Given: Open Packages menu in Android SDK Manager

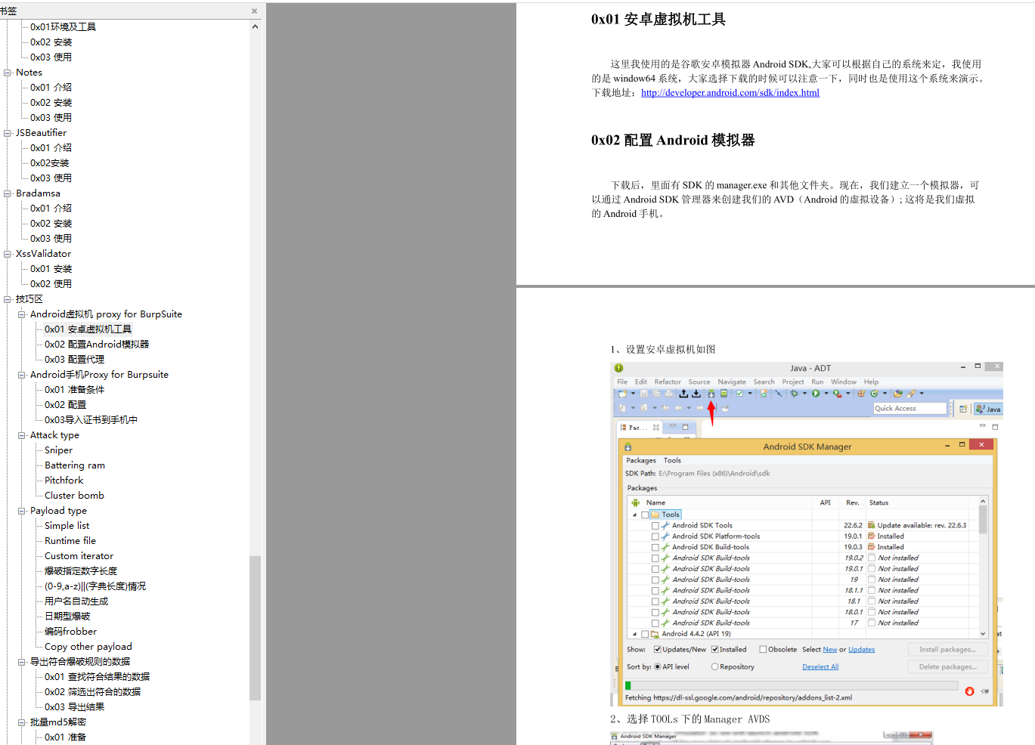Looking at the screenshot, I should [x=641, y=460].
